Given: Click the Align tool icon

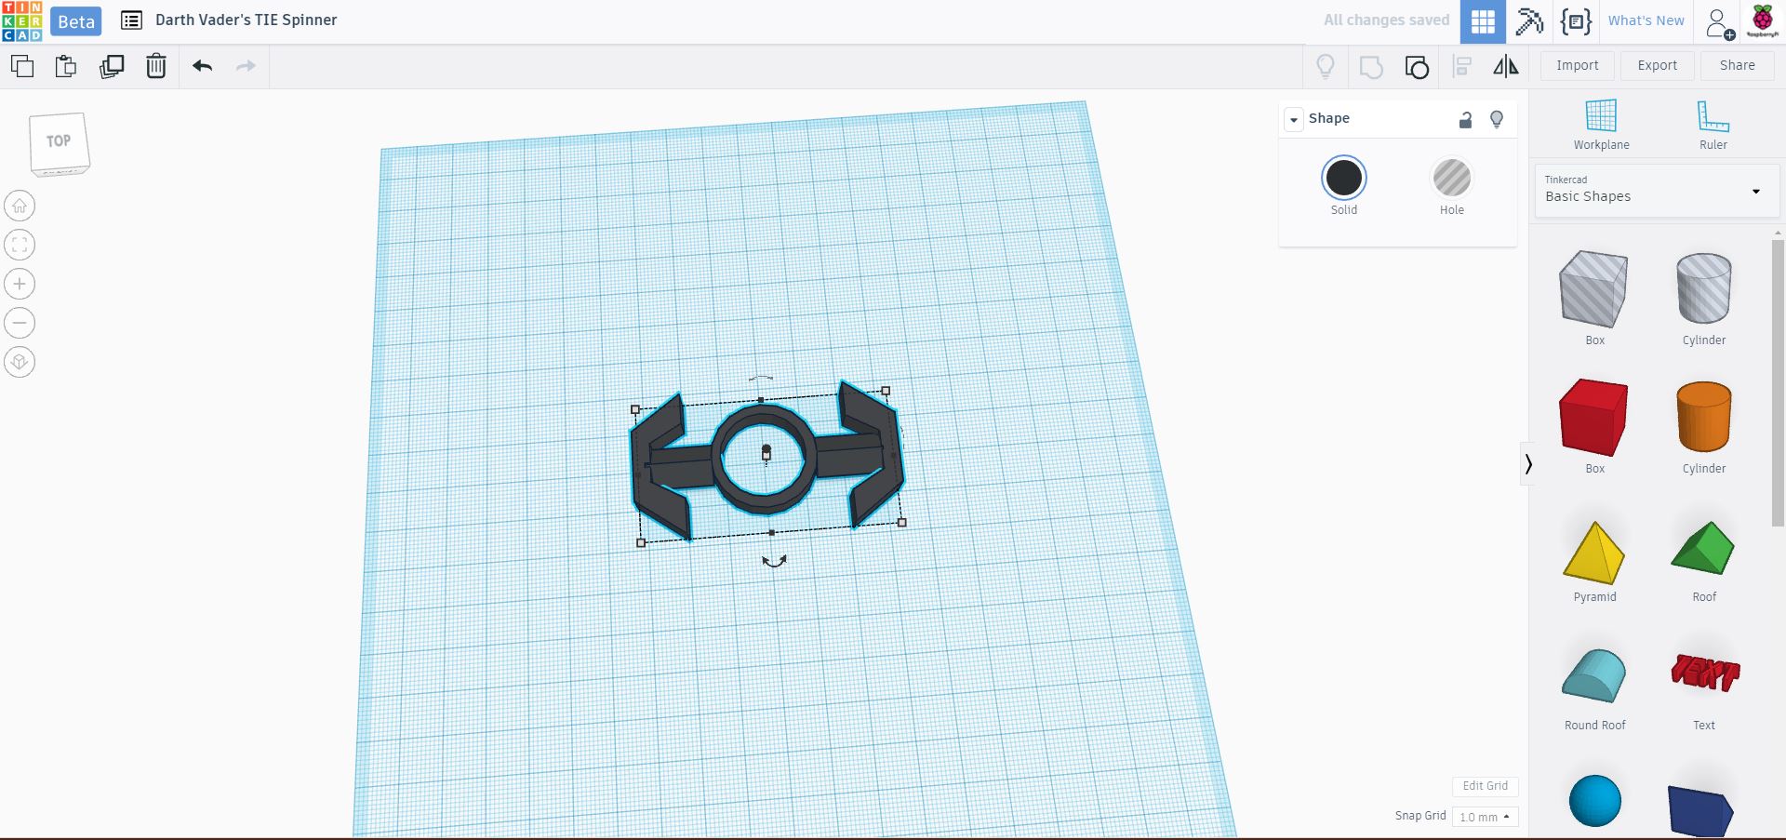Looking at the screenshot, I should point(1462,66).
